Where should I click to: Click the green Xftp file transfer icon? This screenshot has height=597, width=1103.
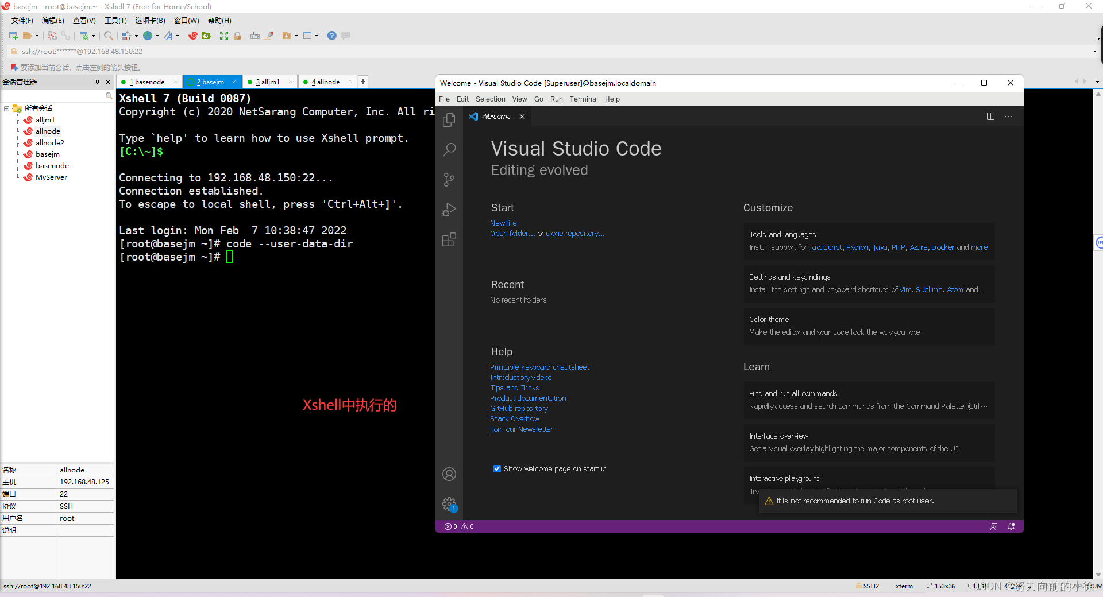click(x=206, y=36)
